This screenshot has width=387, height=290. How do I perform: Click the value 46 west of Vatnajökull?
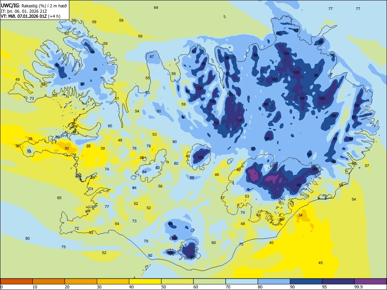coord(217,175)
